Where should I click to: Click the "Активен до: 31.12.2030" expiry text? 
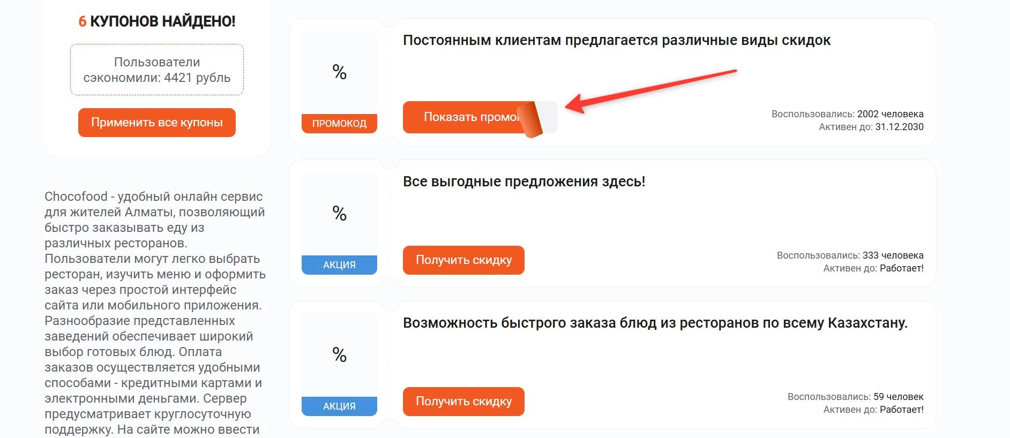click(871, 127)
